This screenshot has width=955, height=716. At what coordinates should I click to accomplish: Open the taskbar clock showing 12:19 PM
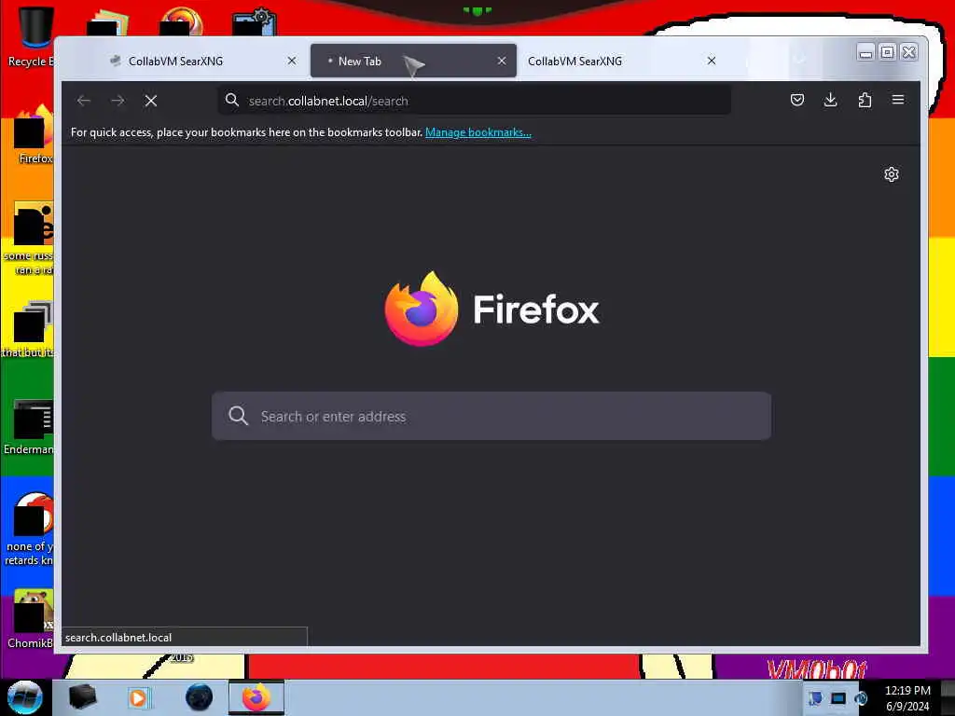click(x=907, y=698)
